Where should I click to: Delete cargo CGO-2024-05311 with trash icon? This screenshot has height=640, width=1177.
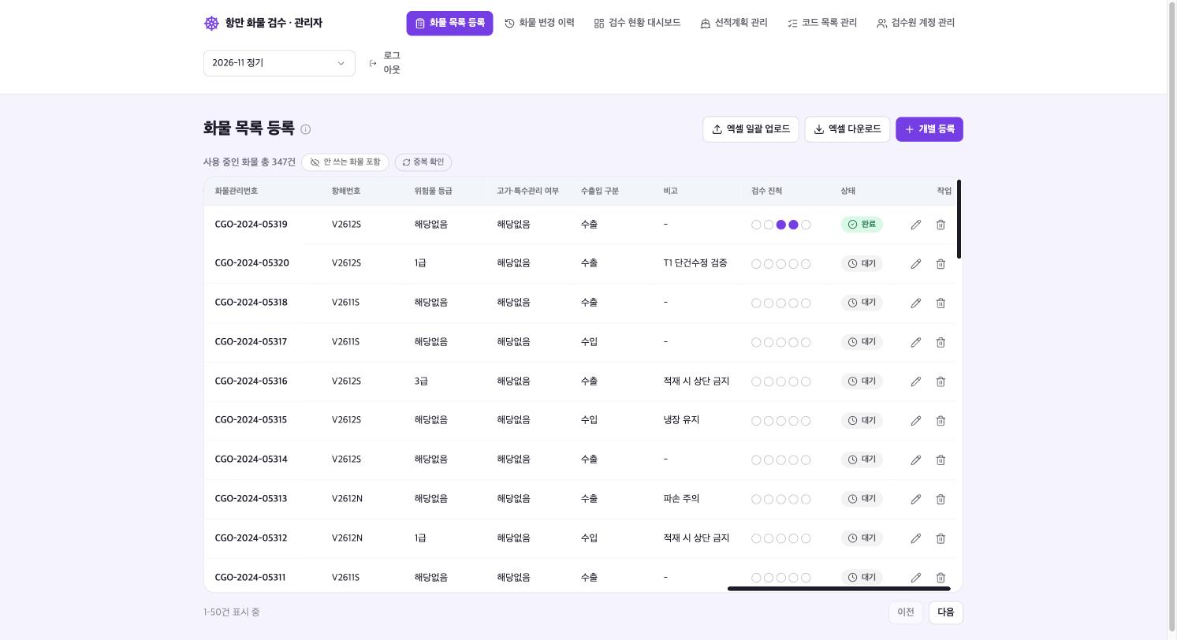(940, 578)
